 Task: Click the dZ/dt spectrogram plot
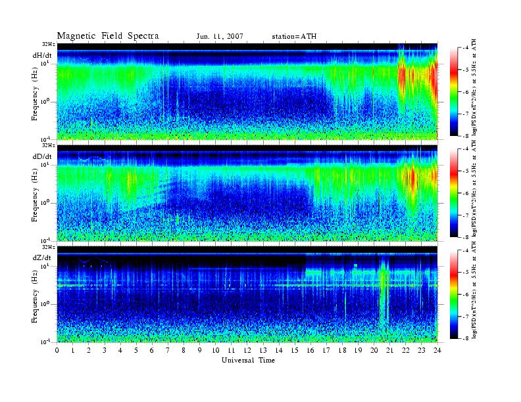(x=247, y=294)
